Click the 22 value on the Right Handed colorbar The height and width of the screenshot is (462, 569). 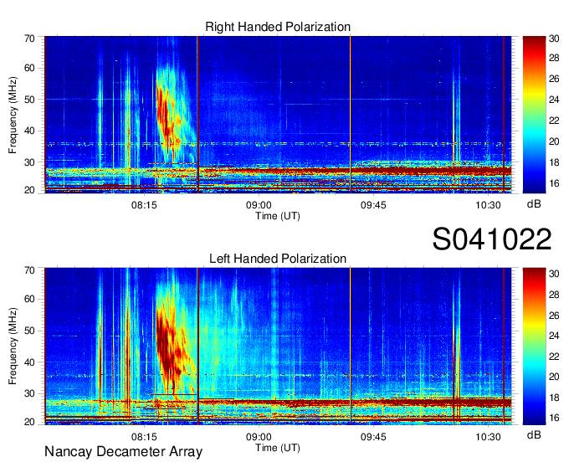[554, 121]
